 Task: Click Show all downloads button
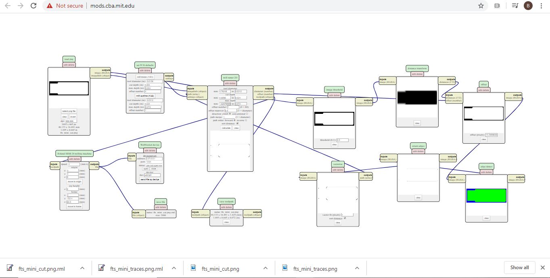[519, 268]
